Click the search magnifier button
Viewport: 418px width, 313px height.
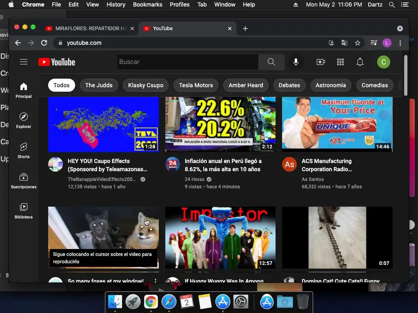coord(271,62)
